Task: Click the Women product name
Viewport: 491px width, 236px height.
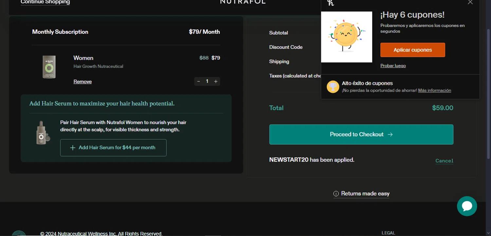Action: pyautogui.click(x=83, y=58)
